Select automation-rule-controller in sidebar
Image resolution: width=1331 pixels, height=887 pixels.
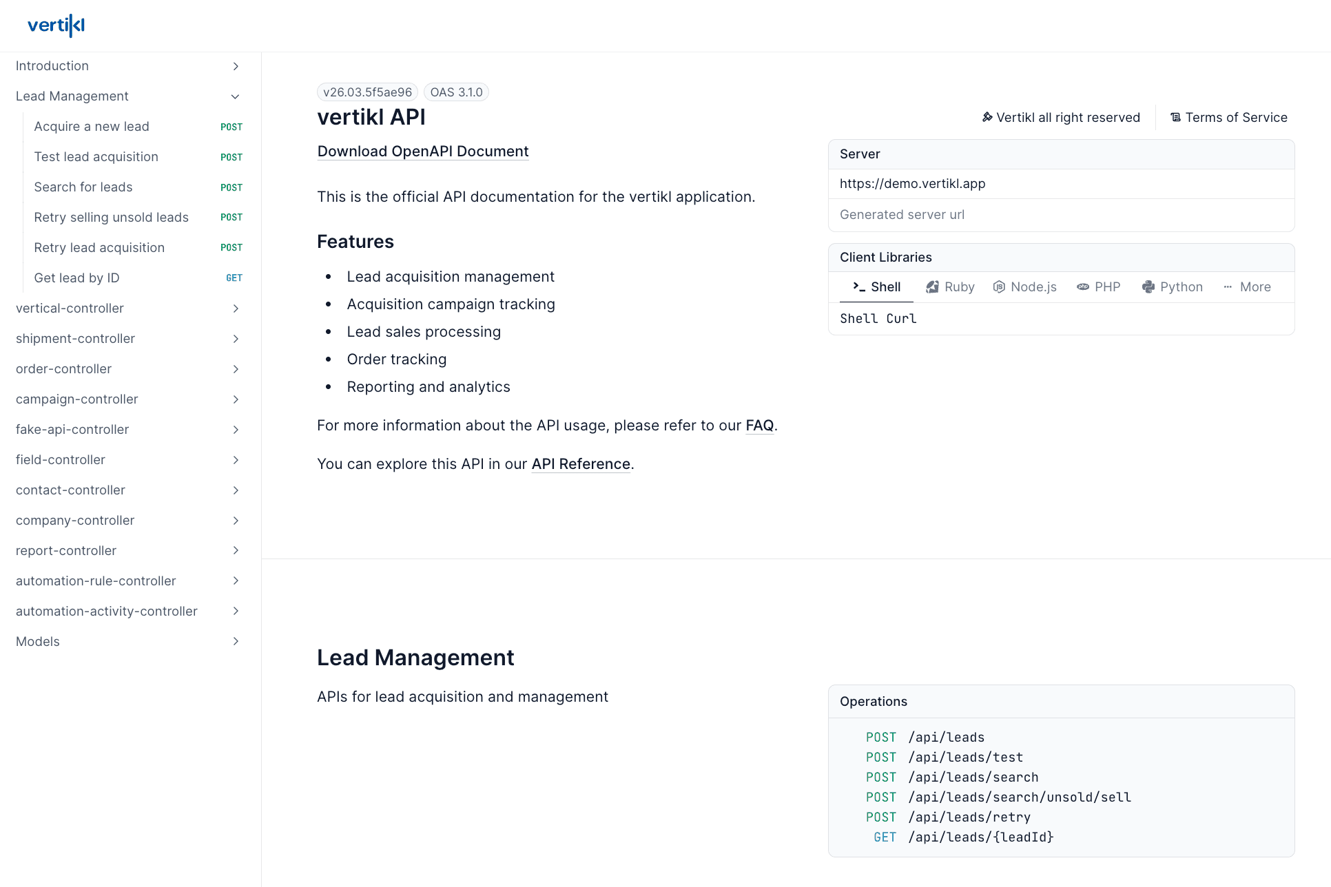pos(130,581)
